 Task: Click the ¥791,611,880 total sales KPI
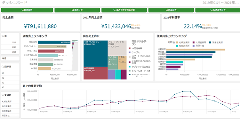tap(40, 26)
